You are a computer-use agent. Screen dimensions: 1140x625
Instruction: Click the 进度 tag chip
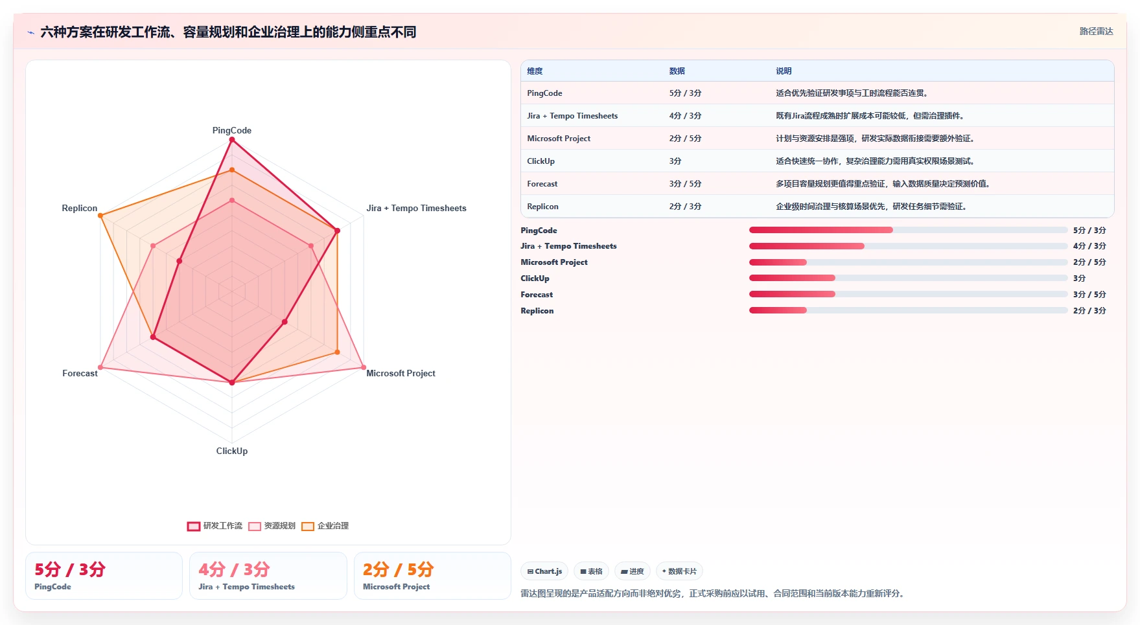coord(632,571)
